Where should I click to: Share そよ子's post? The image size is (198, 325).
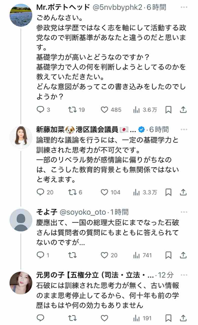pos(183,255)
